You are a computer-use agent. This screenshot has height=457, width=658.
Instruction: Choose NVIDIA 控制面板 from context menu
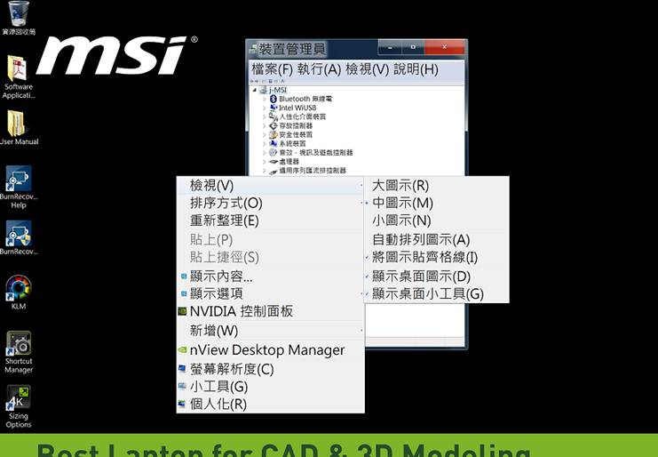(241, 311)
